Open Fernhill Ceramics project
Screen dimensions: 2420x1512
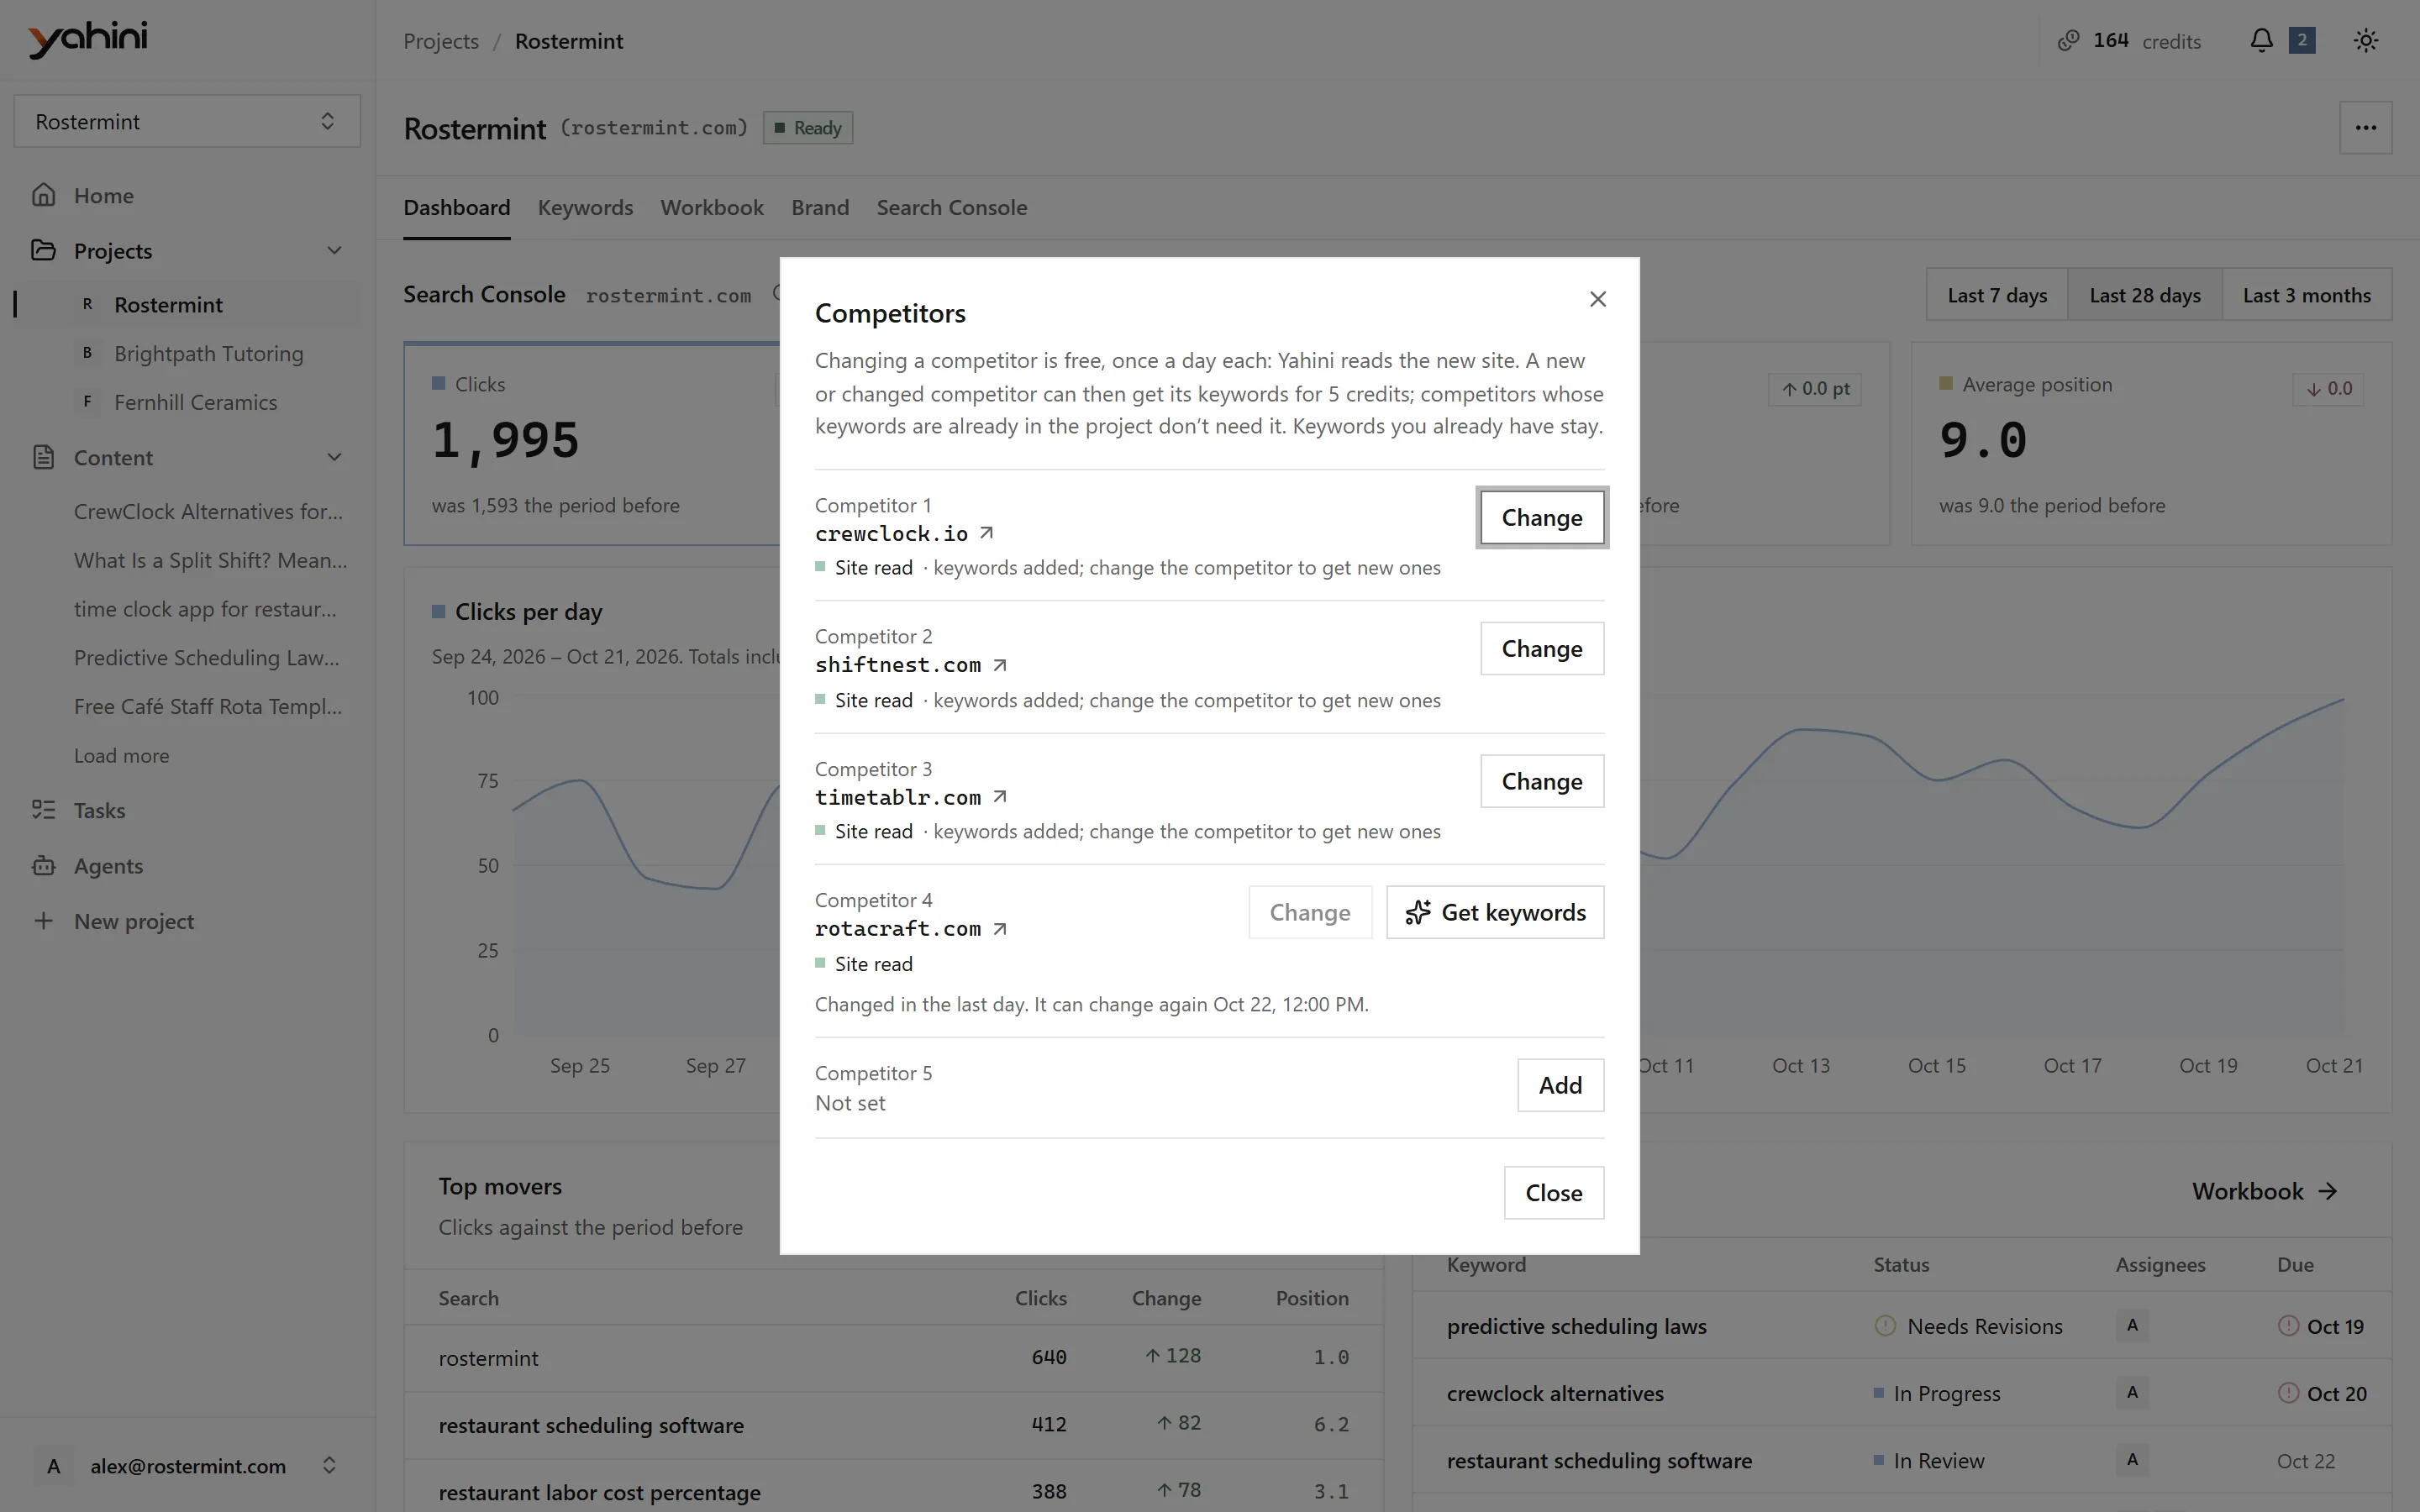click(x=195, y=402)
